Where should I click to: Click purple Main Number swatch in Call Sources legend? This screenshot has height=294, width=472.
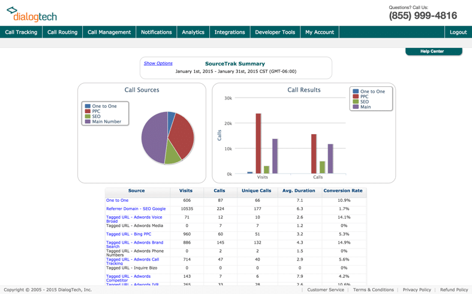click(x=88, y=122)
